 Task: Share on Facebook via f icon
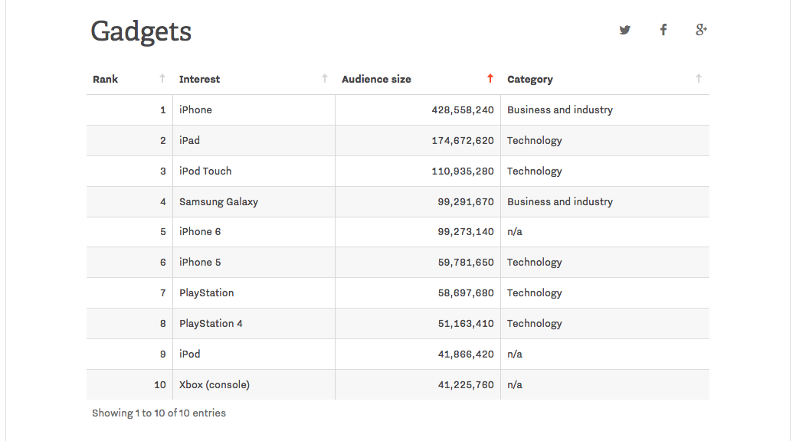pos(663,30)
